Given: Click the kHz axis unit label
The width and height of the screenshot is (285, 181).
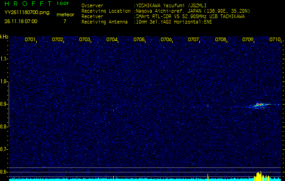Looking at the screenshot, I should click(4, 37).
